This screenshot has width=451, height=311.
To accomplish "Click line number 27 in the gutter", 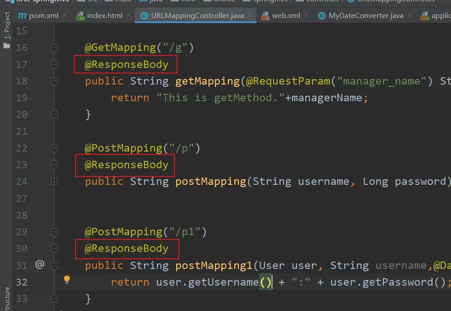I will coord(22,198).
